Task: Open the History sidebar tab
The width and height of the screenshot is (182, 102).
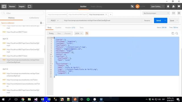Action: coord(11,18)
